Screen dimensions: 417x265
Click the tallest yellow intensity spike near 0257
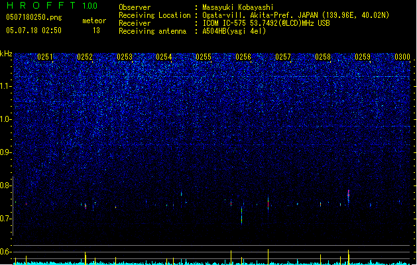[x=268, y=257]
